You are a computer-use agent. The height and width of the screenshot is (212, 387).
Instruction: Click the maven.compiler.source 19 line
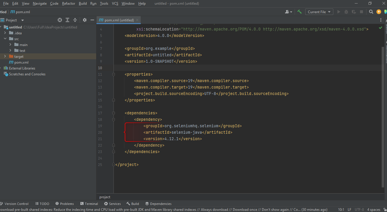coord(192,81)
